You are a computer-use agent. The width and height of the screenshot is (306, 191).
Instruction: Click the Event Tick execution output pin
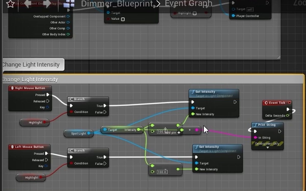click(288, 109)
